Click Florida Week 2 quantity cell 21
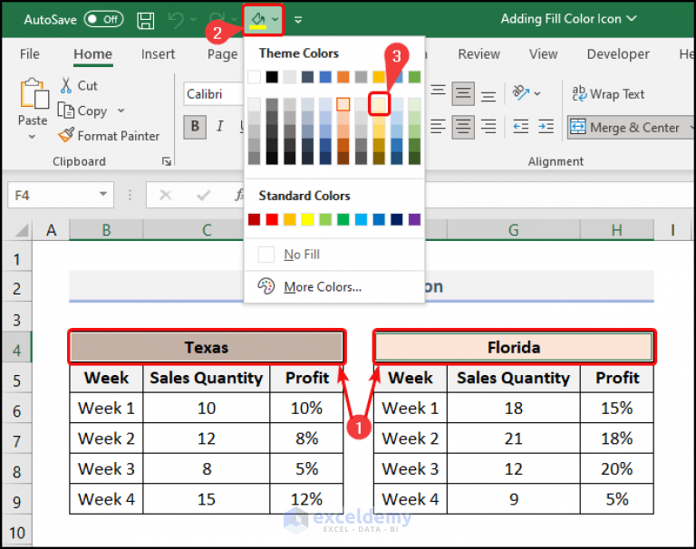Screen dimensions: 696x549 (x=514, y=438)
